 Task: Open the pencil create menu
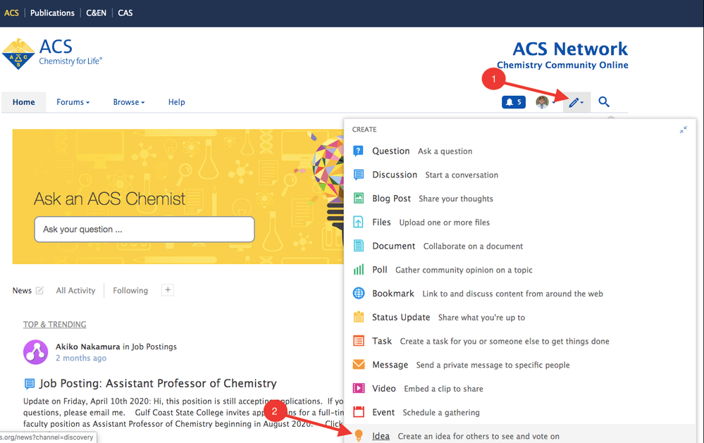pos(576,103)
